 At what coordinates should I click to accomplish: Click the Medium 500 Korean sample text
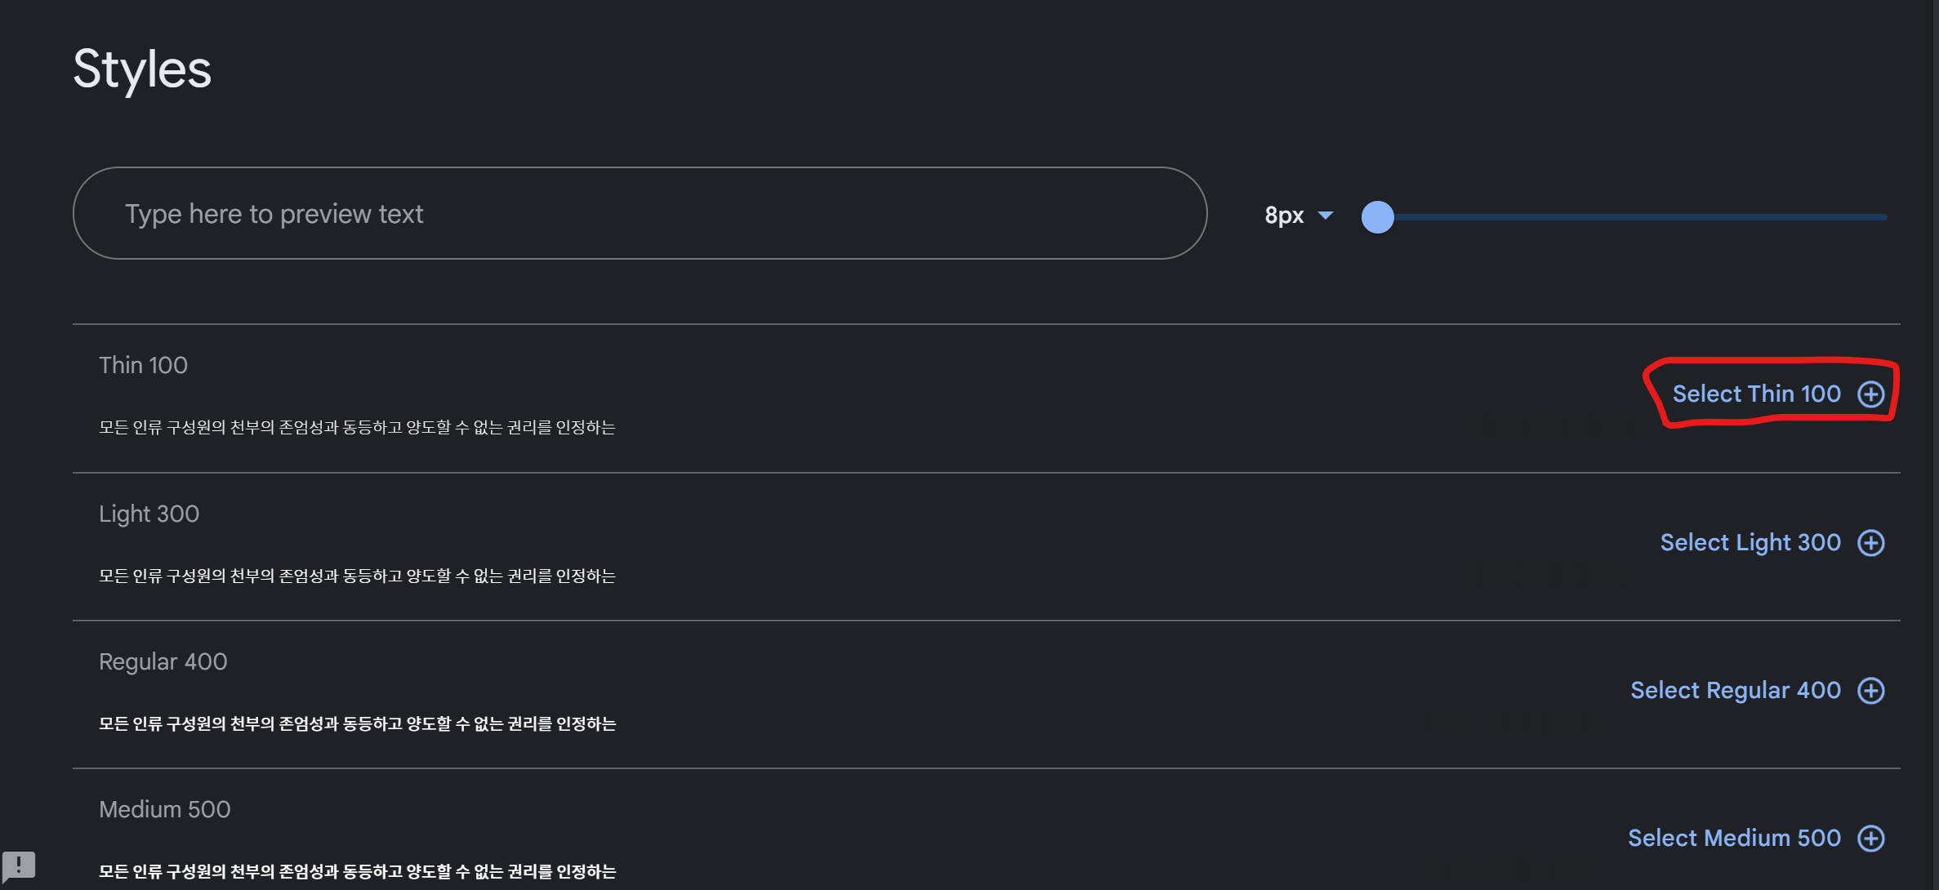tap(357, 871)
